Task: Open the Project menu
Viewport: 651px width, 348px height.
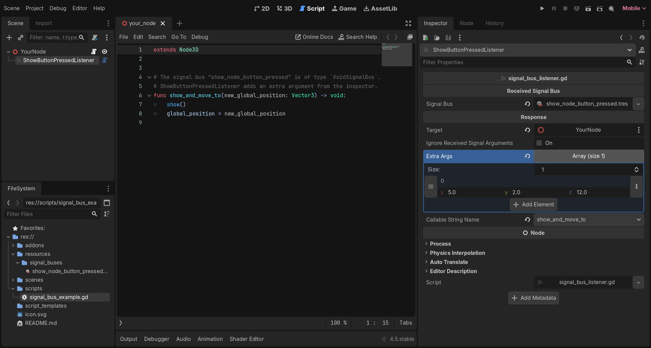Action: [x=34, y=8]
